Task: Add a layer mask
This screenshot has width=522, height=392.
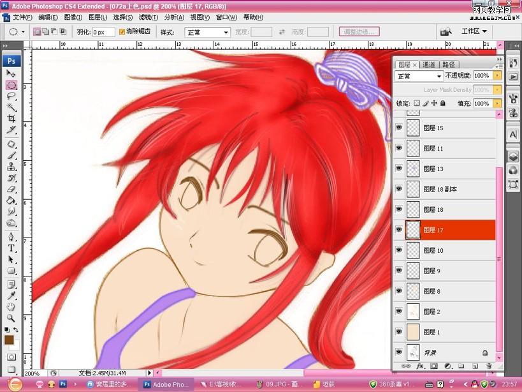Action: click(x=434, y=366)
